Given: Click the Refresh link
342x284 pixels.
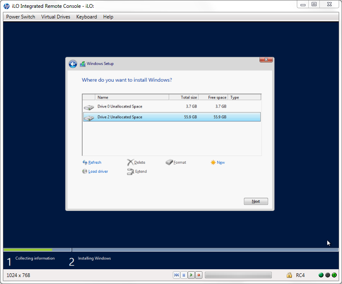Looking at the screenshot, I should point(95,163).
